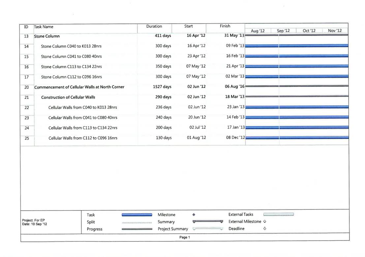Click the Summary legend bar symbol

pos(208,221)
